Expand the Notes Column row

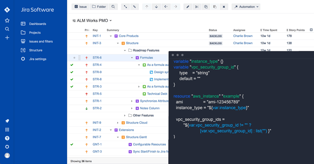coord(132,108)
